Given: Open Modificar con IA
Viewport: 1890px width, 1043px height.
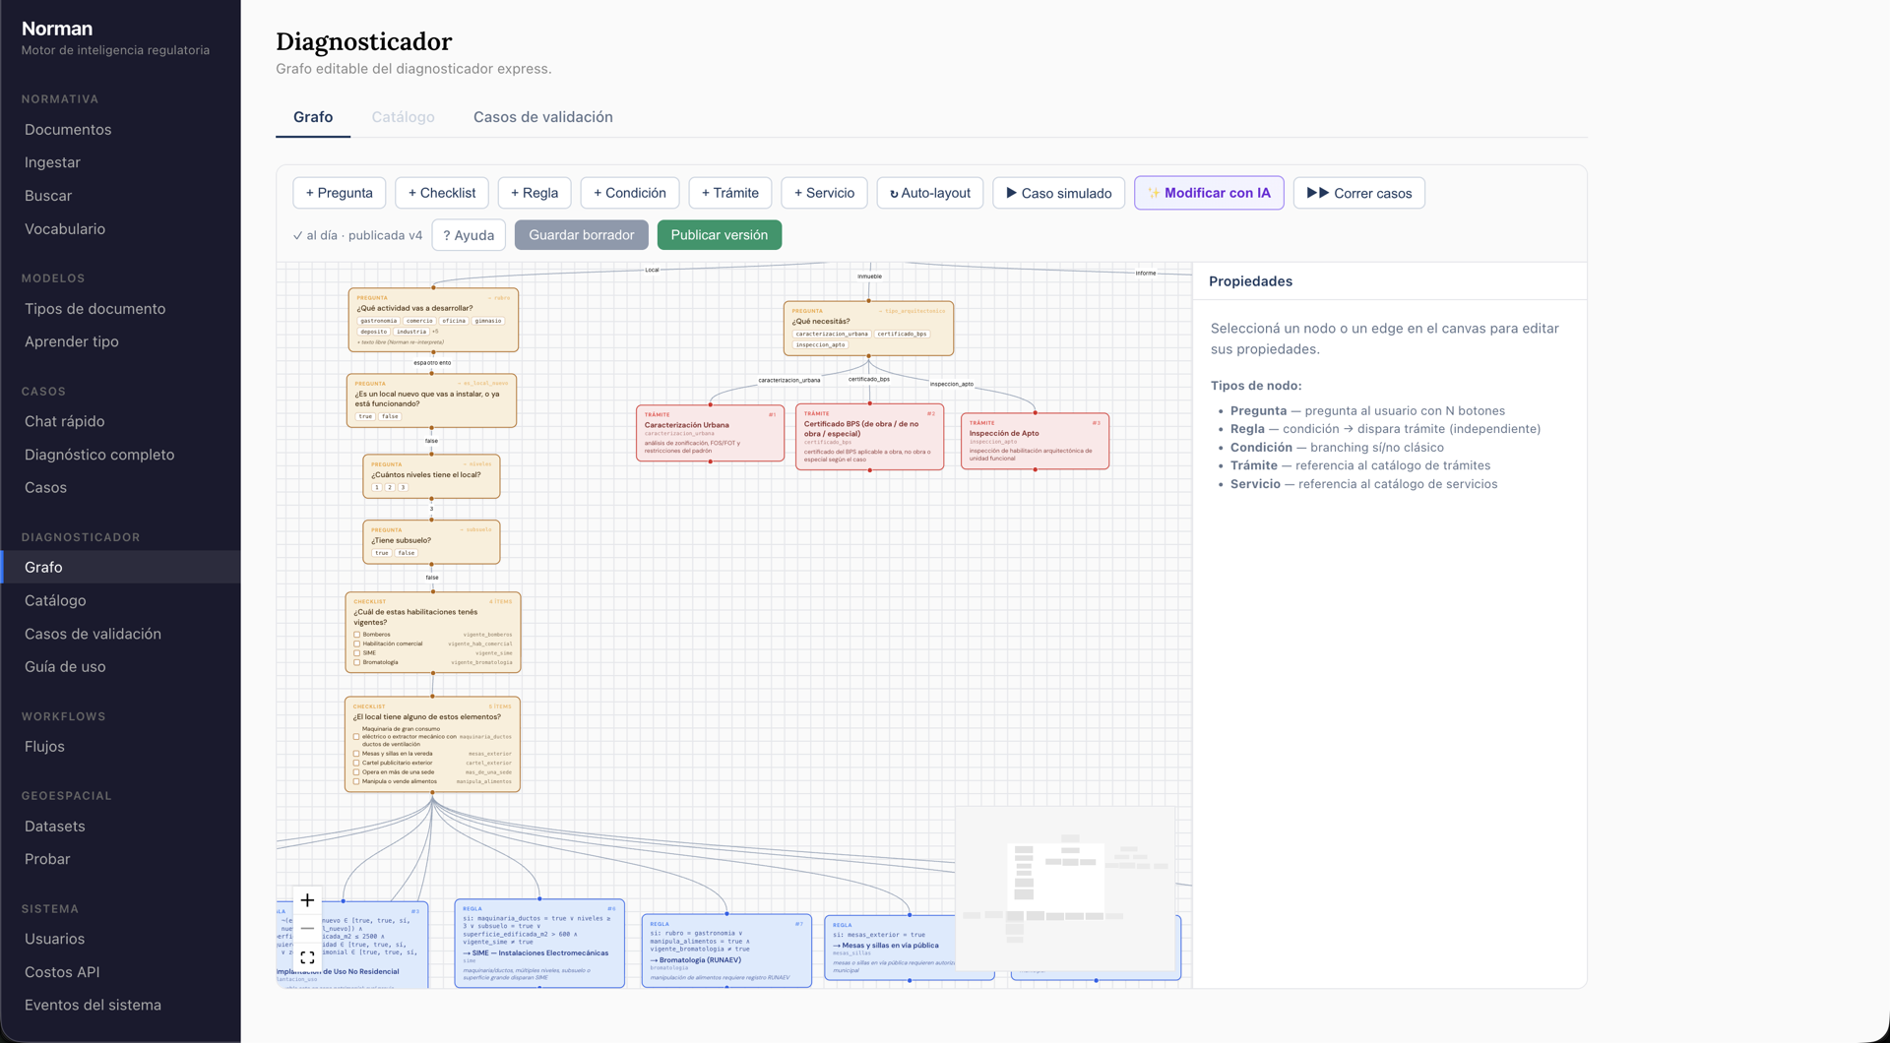Looking at the screenshot, I should point(1209,193).
